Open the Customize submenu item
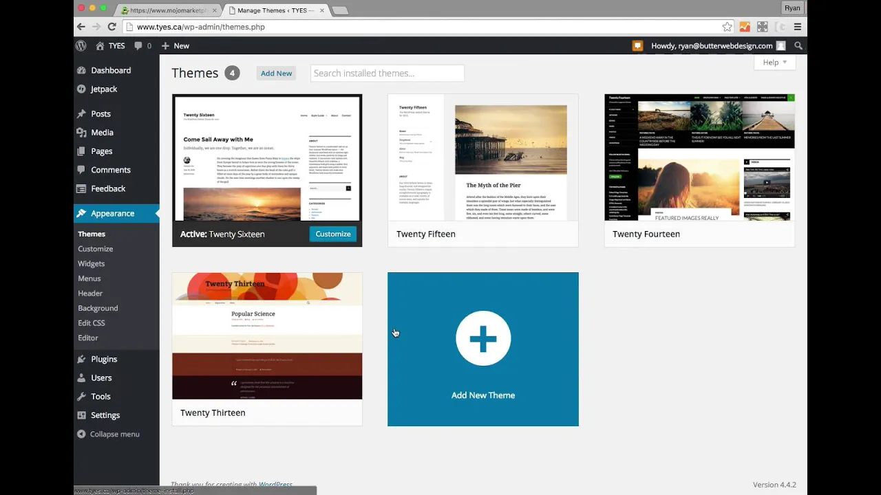881x495 pixels. pyautogui.click(x=95, y=249)
